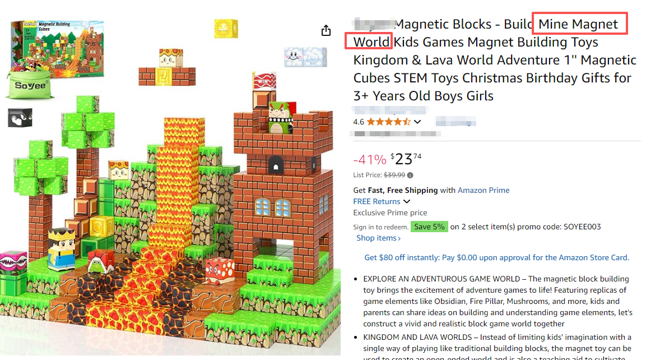The width and height of the screenshot is (646, 360).
Task: Click the promo code SOYEE003 text
Action: pos(582,227)
